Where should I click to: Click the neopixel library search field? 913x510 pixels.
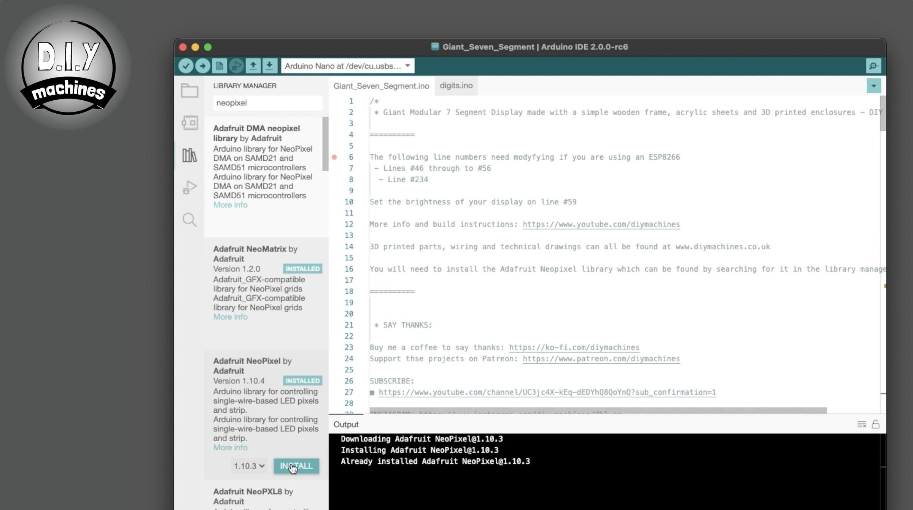[267, 103]
